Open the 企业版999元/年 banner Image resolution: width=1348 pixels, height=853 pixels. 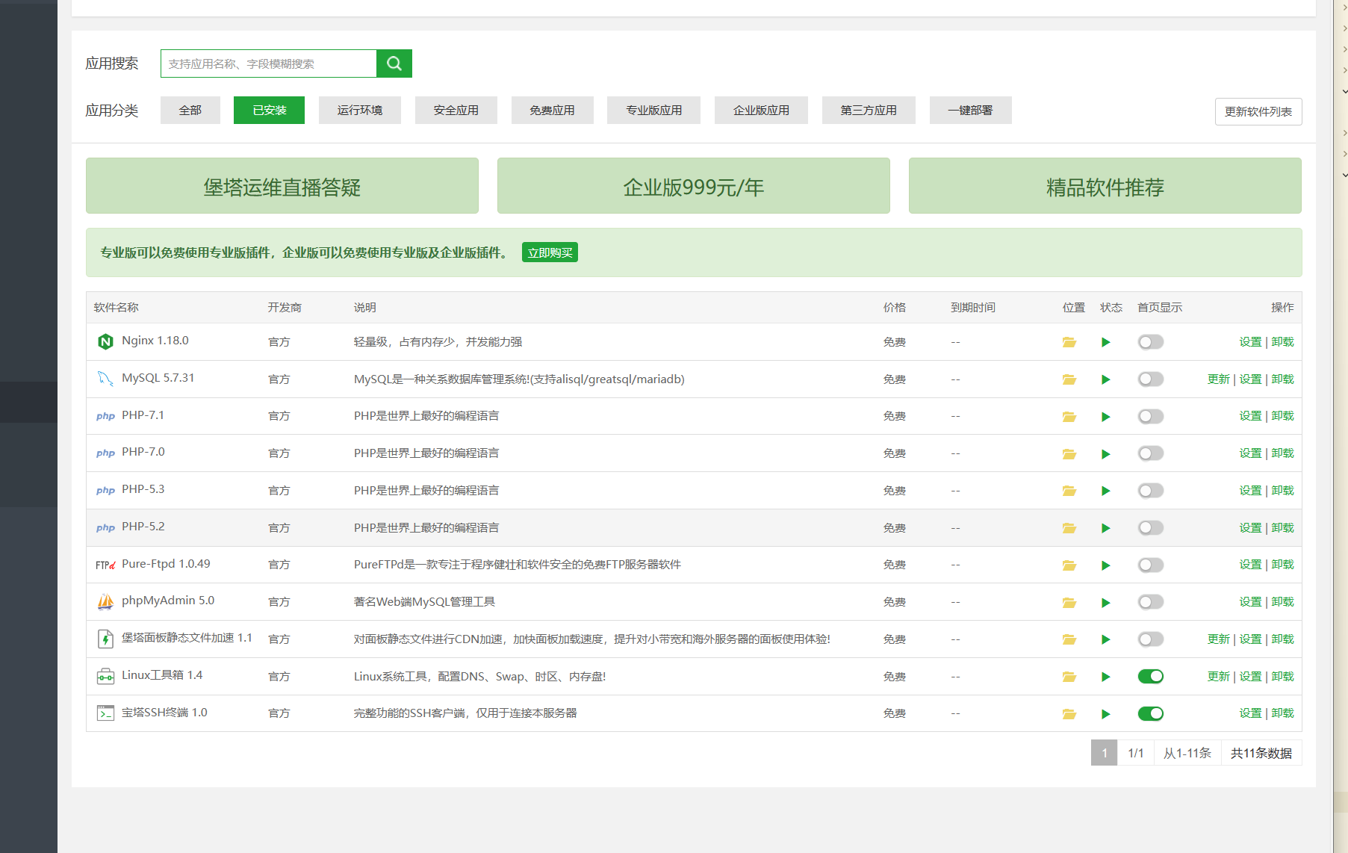pos(694,186)
